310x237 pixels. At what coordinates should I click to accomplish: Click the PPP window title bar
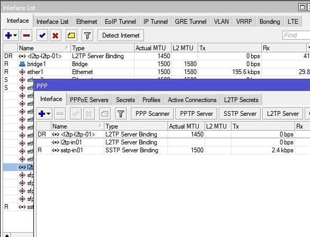pos(172,86)
